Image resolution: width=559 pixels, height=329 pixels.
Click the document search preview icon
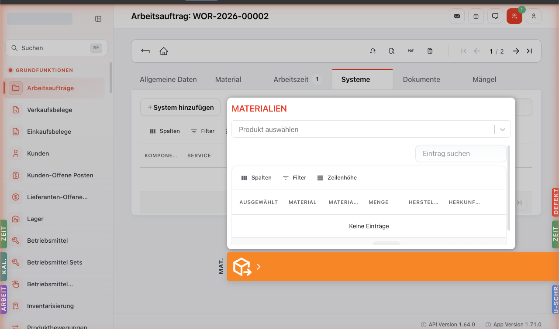tap(392, 51)
